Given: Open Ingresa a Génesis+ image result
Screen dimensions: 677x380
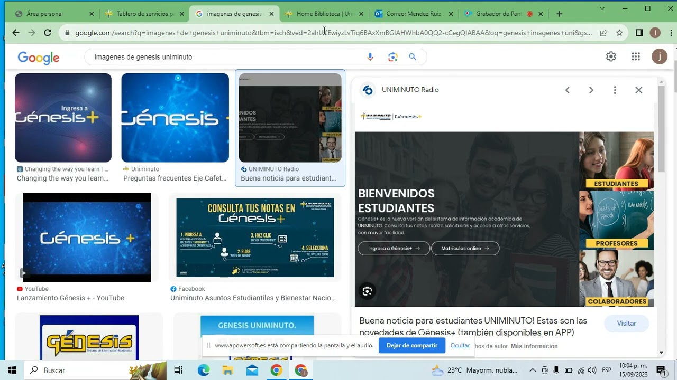Looking at the screenshot, I should (63, 118).
